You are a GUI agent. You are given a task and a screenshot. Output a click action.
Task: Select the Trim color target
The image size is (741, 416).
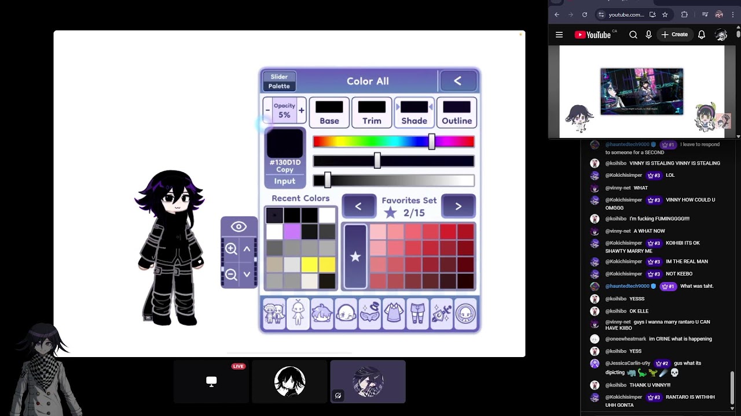pyautogui.click(x=372, y=112)
